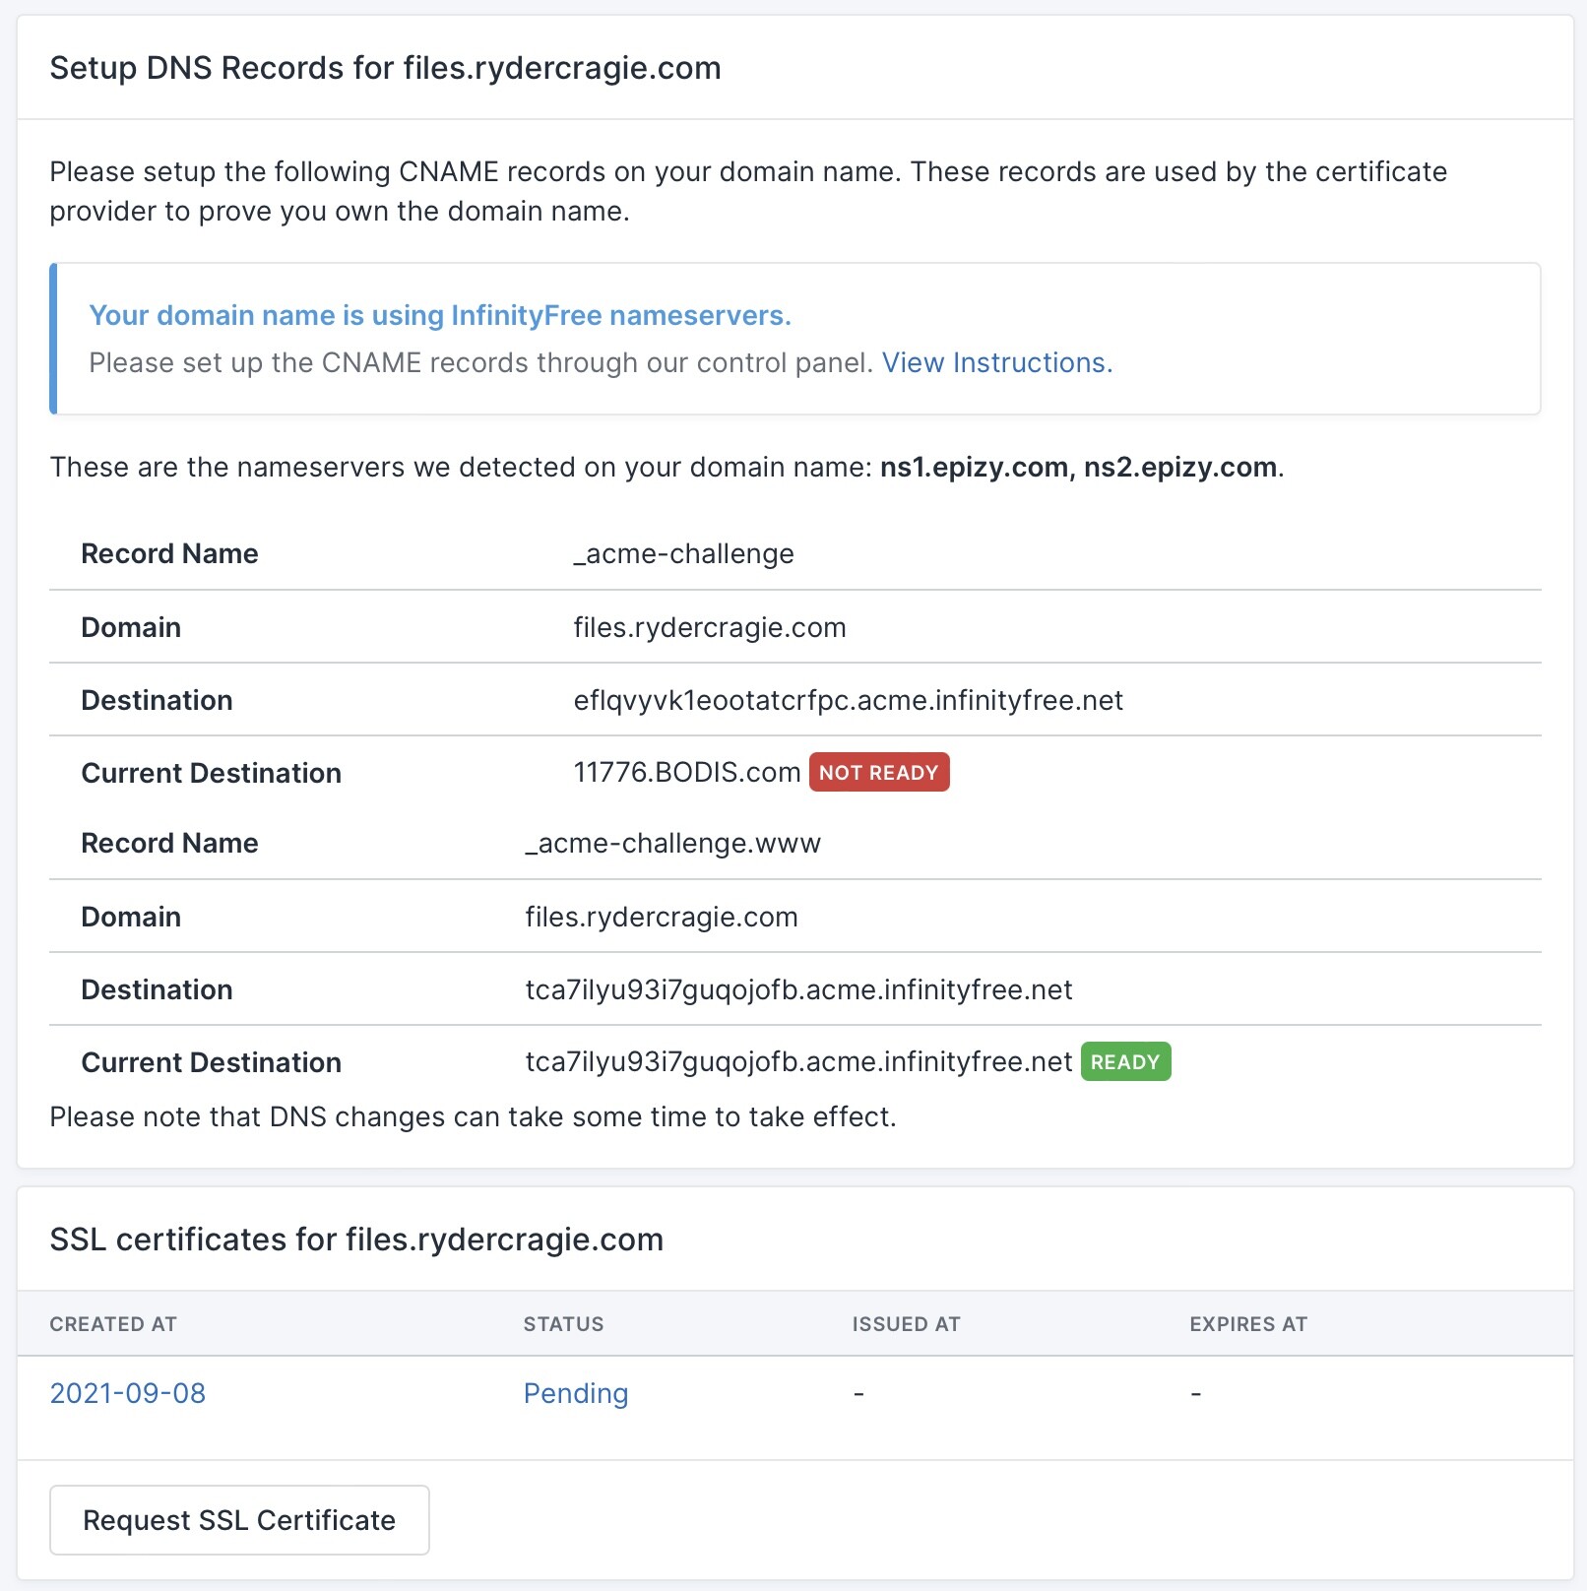Click the 11776.BODIS.com current destination
This screenshot has height=1591, width=1587.
click(686, 773)
